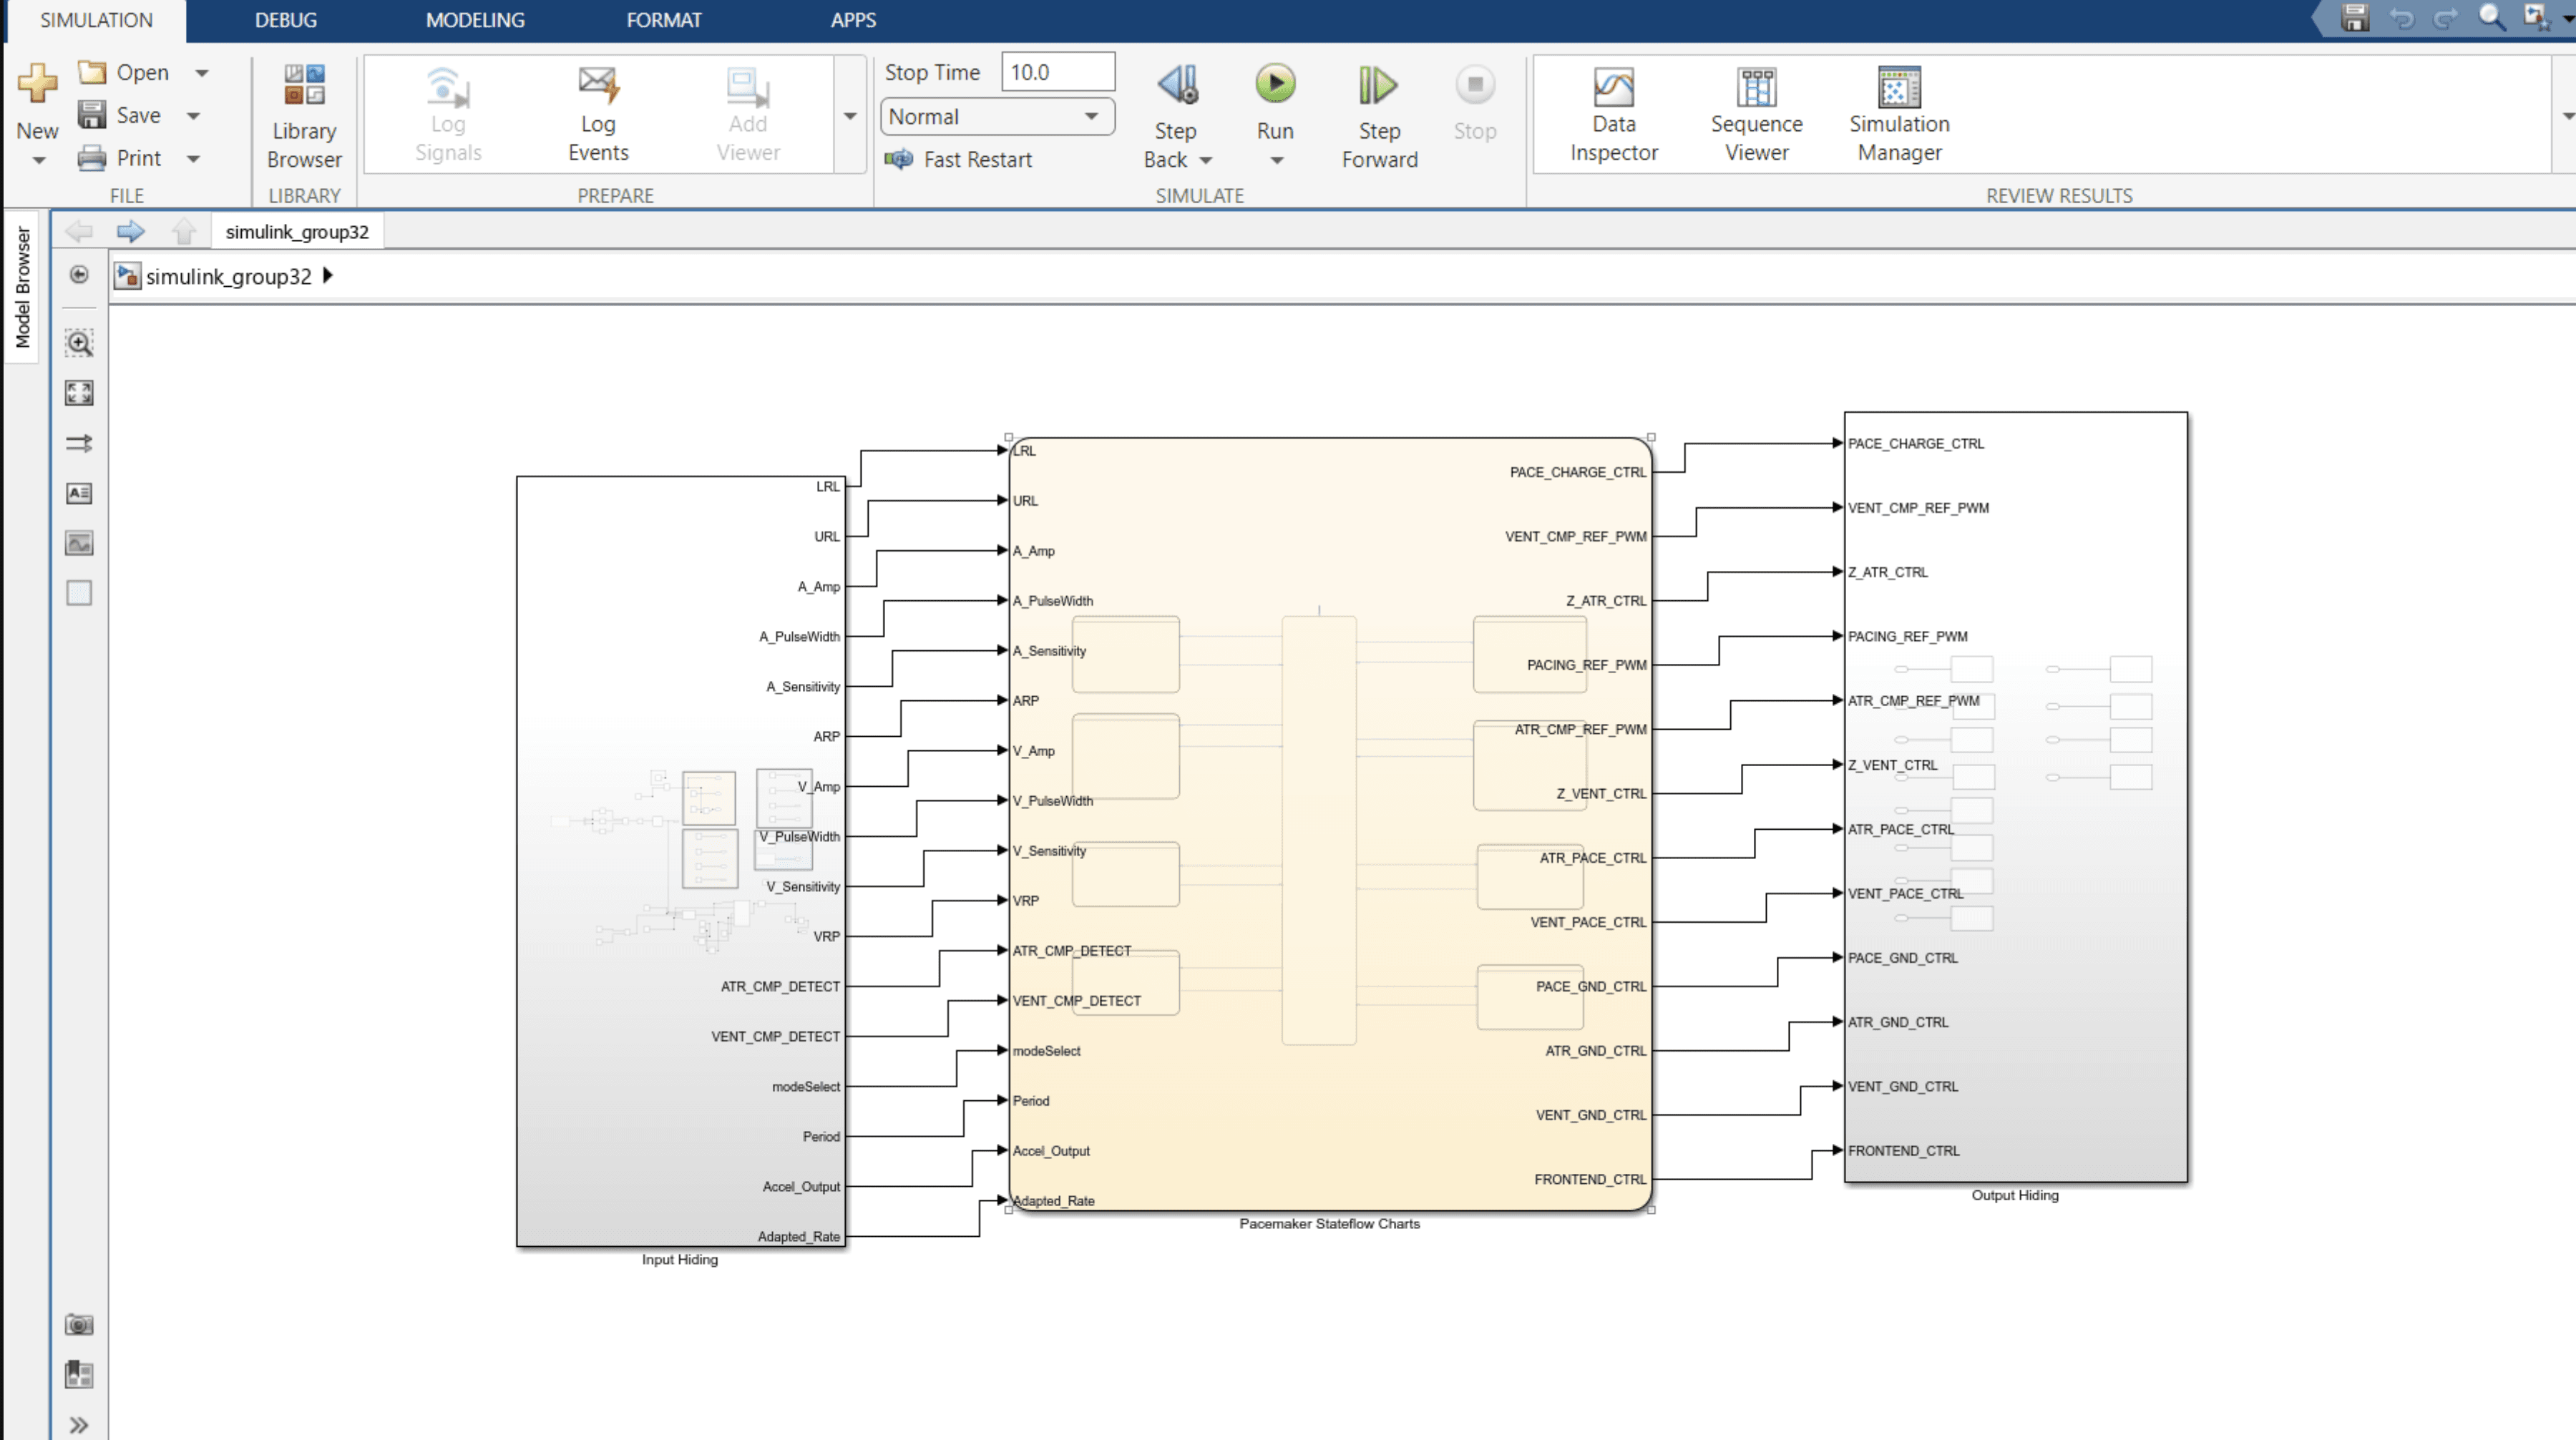Click the Step Forward icon
The height and width of the screenshot is (1440, 2576).
coord(1378,86)
